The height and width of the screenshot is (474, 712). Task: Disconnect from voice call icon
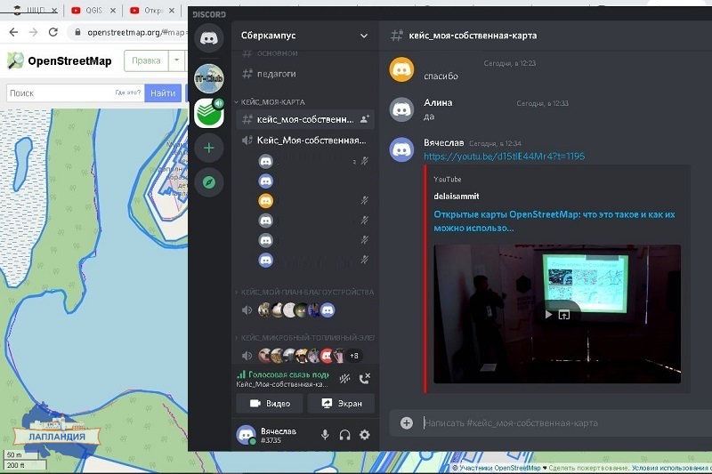click(365, 378)
